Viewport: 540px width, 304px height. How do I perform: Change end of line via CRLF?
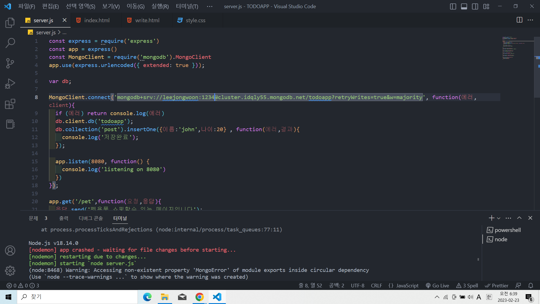click(x=376, y=285)
